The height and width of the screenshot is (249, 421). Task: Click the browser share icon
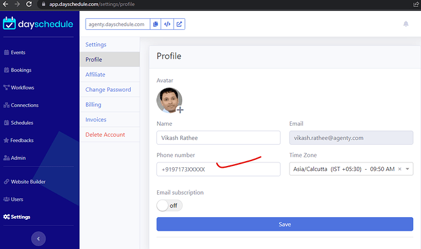pyautogui.click(x=416, y=4)
